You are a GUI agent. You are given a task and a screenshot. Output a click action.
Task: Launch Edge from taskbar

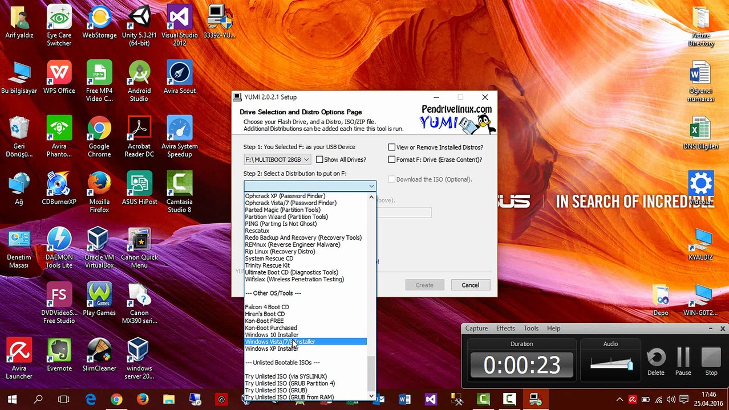[x=90, y=399]
